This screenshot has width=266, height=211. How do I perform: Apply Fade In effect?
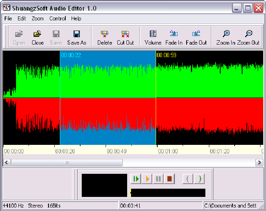coord(174,38)
